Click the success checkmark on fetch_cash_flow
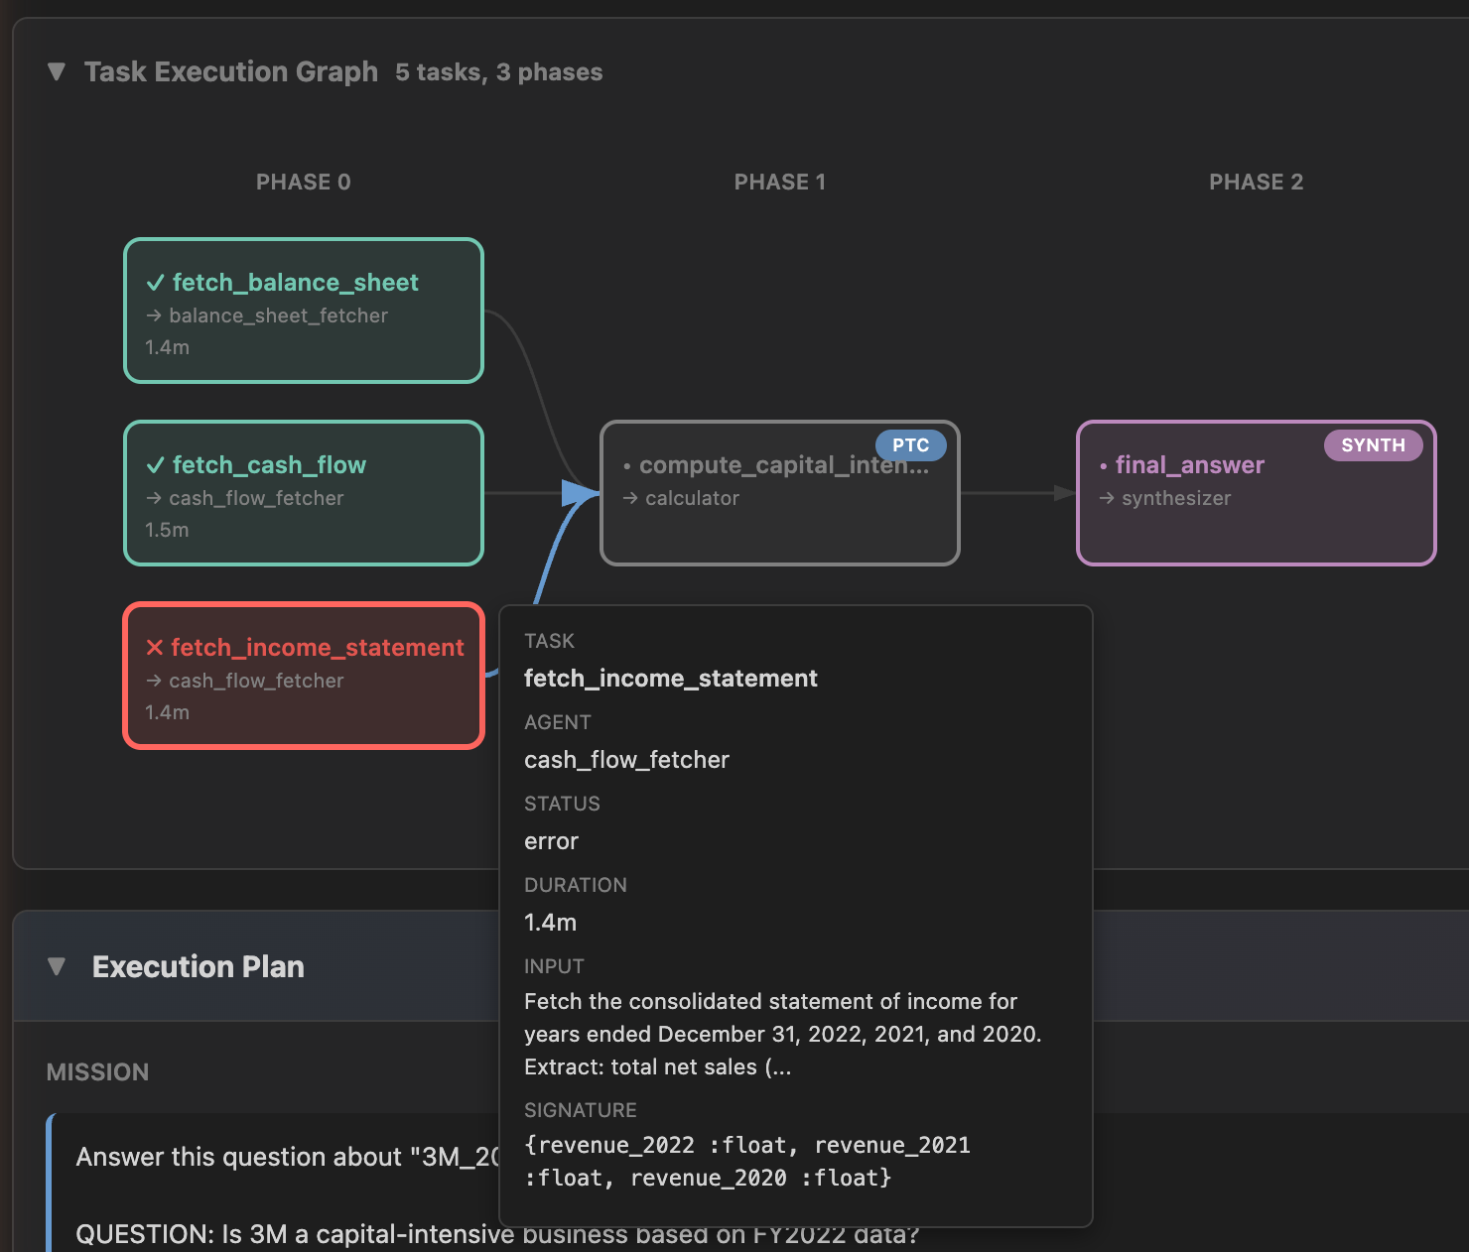 155,464
